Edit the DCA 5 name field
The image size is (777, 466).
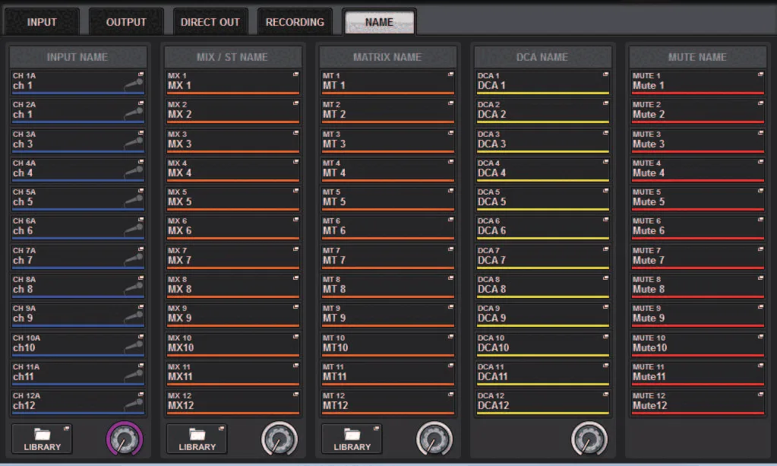tap(542, 198)
